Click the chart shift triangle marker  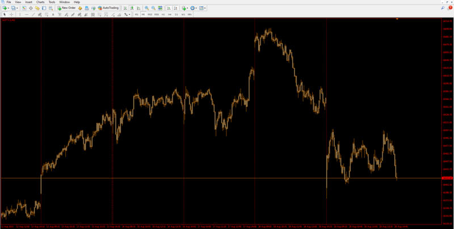(x=397, y=19)
